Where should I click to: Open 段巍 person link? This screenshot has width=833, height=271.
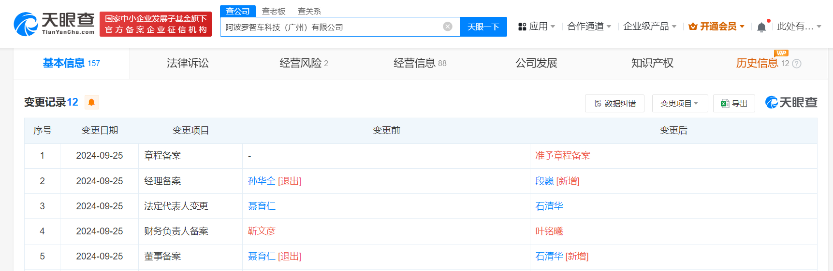coord(544,181)
